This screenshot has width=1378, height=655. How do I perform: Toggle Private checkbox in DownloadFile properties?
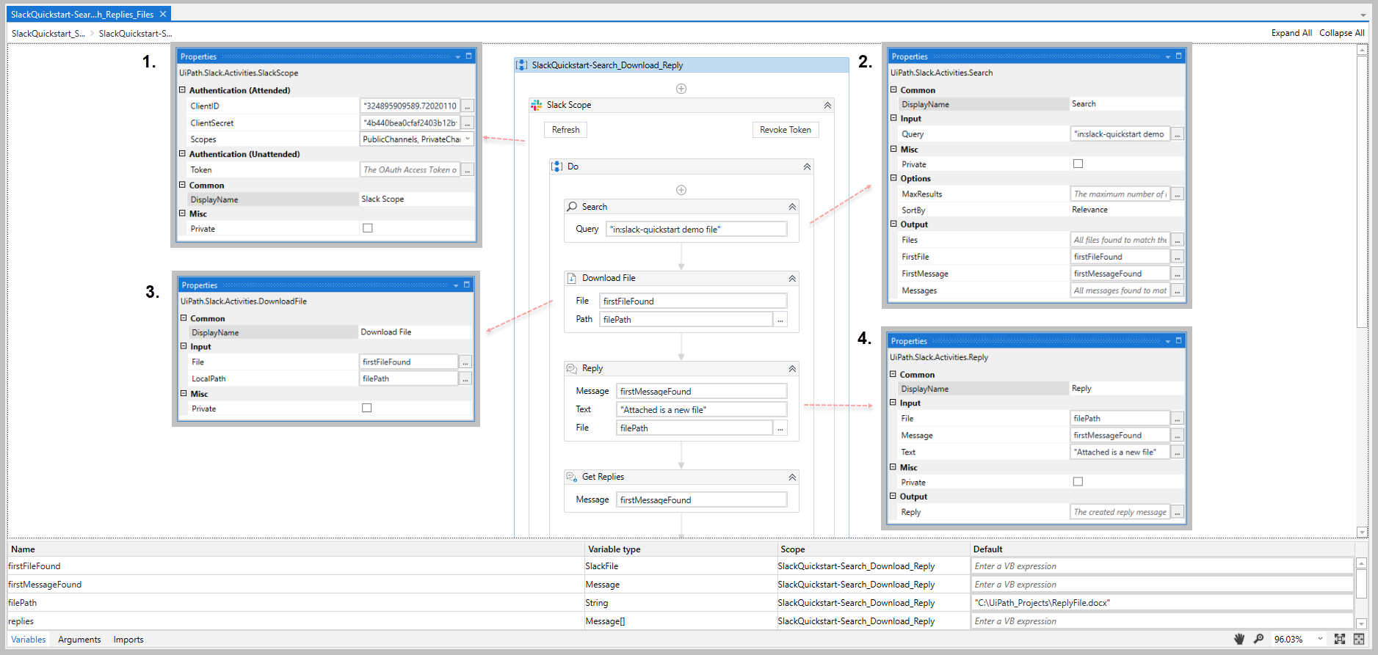point(367,408)
